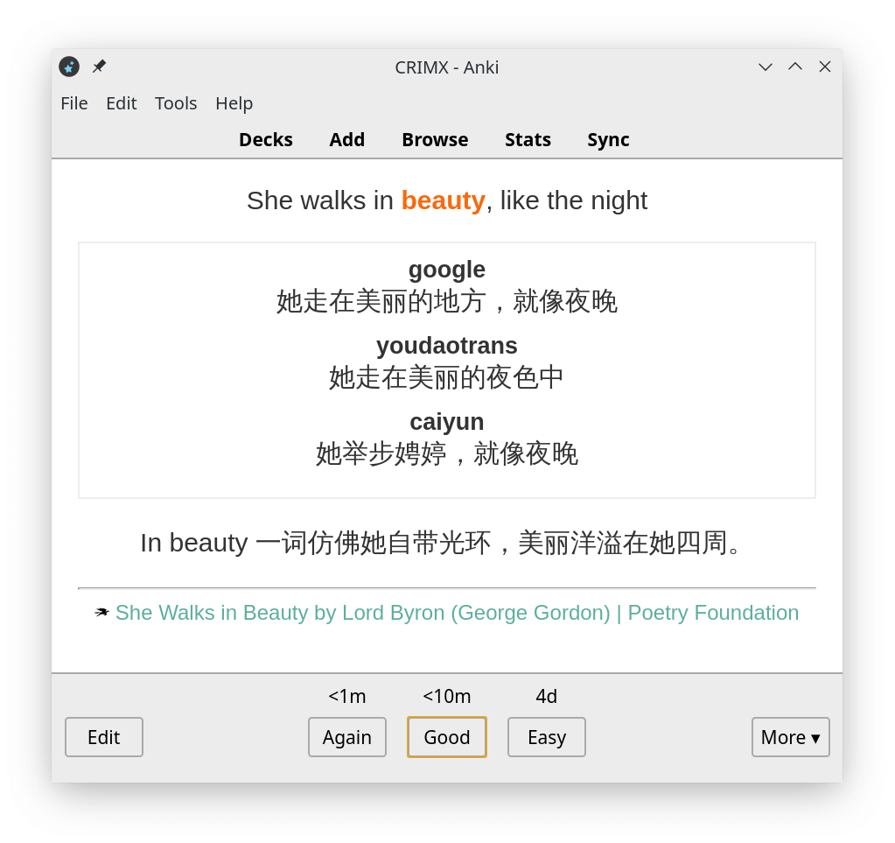This screenshot has height=843, width=895.
Task: Rate the card as Good
Action: pyautogui.click(x=447, y=737)
